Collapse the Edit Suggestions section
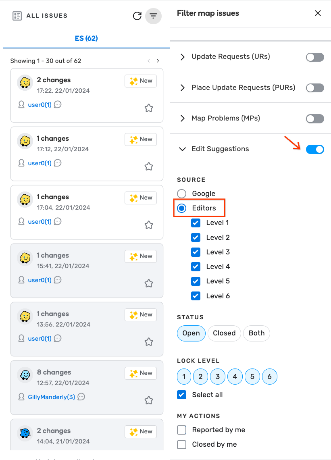 (183, 149)
